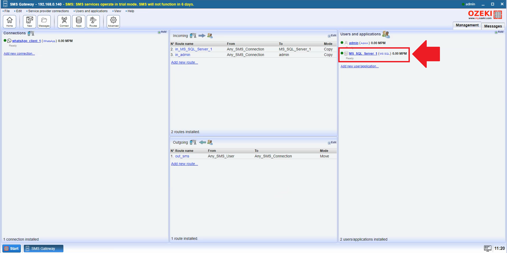Open the whatsApp_client_1 connection link
The height and width of the screenshot is (253, 507).
(x=26, y=41)
